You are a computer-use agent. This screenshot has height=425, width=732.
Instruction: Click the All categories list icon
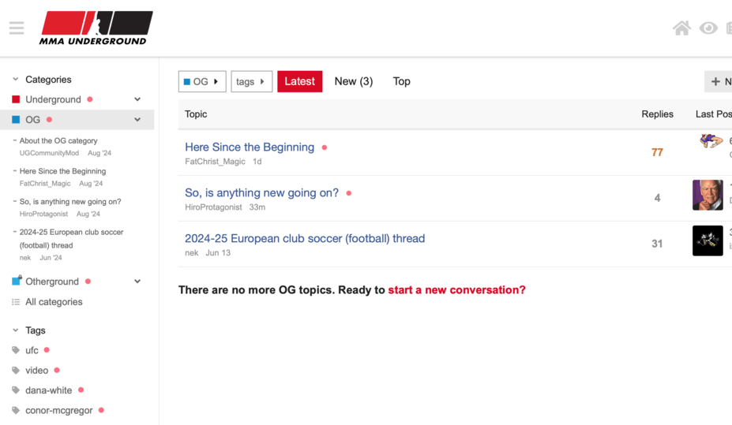point(16,302)
